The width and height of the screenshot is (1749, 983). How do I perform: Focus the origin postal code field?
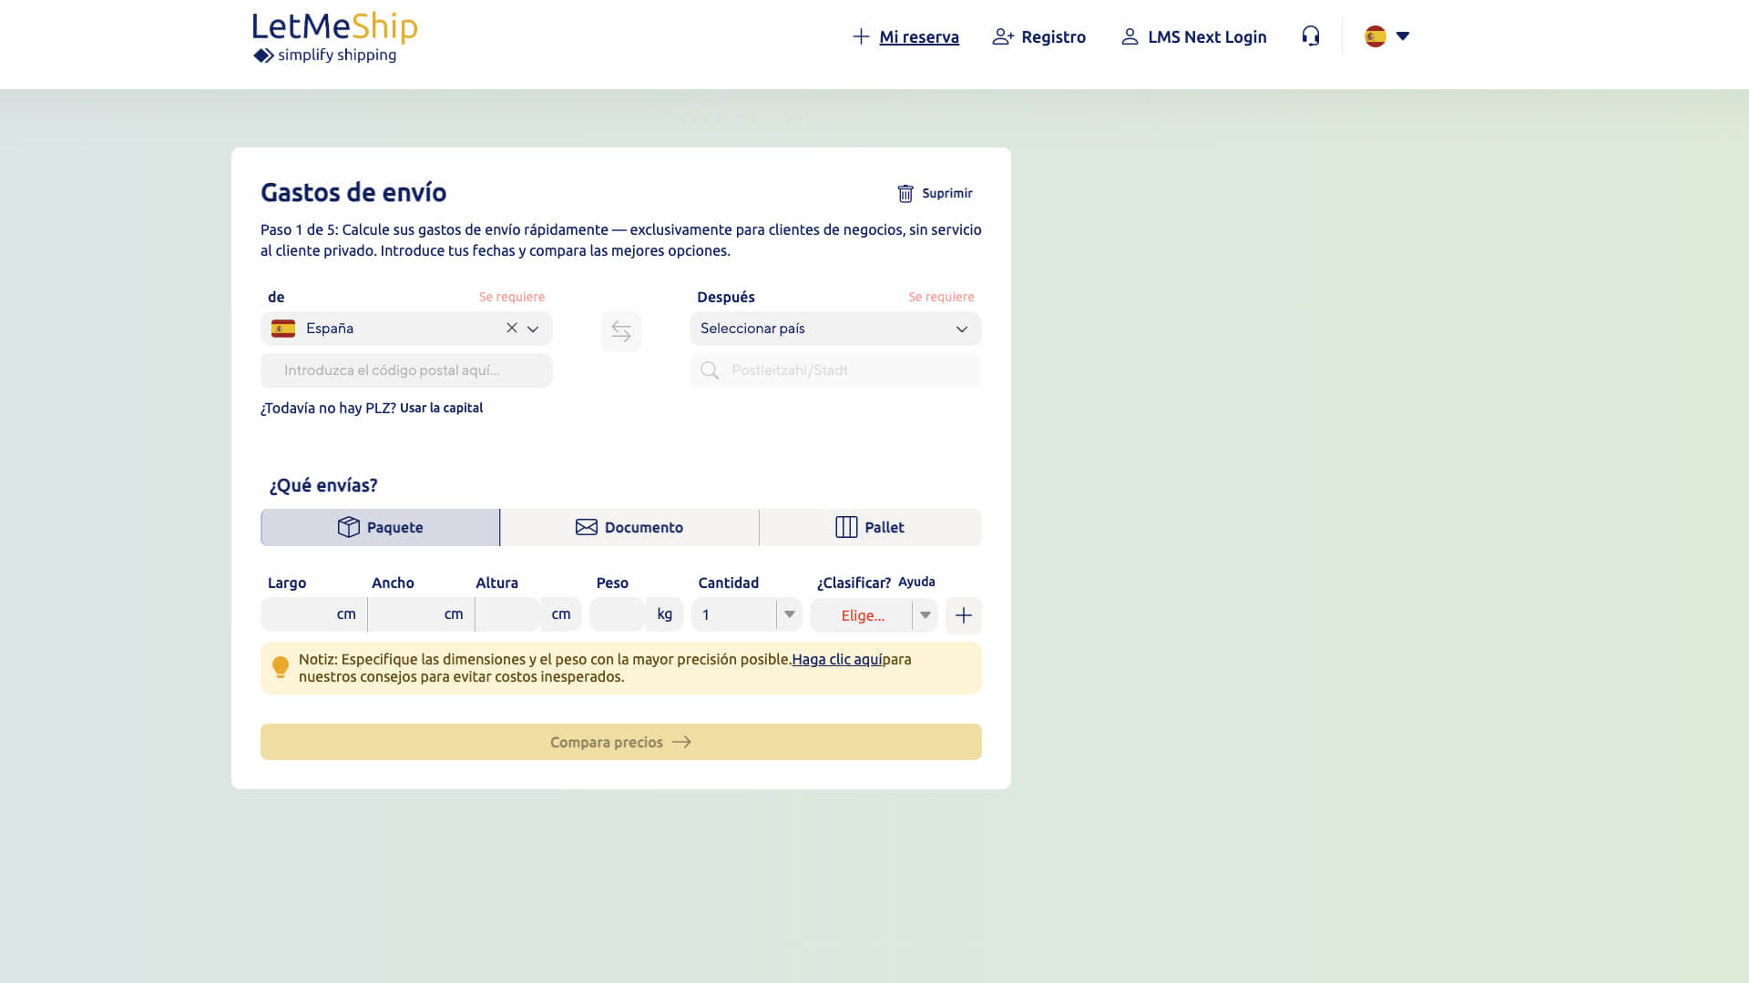(406, 370)
